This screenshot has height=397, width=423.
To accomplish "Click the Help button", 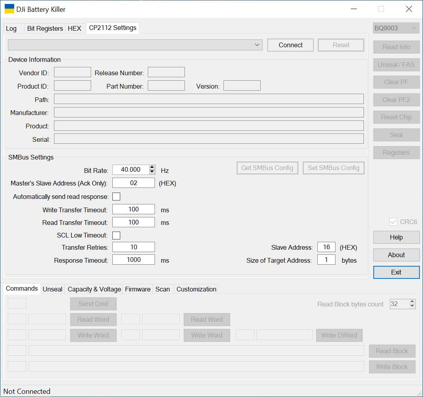I will click(x=396, y=237).
